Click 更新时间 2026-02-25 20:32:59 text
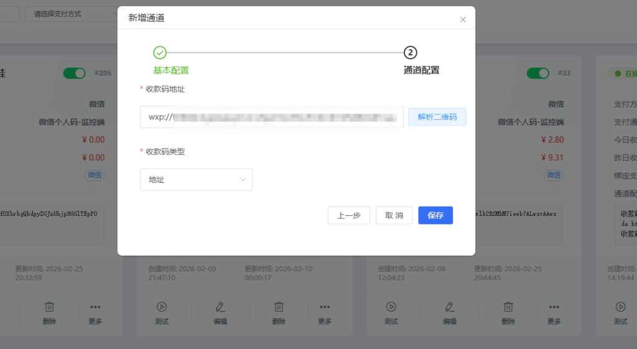The image size is (637, 349). tap(49, 274)
